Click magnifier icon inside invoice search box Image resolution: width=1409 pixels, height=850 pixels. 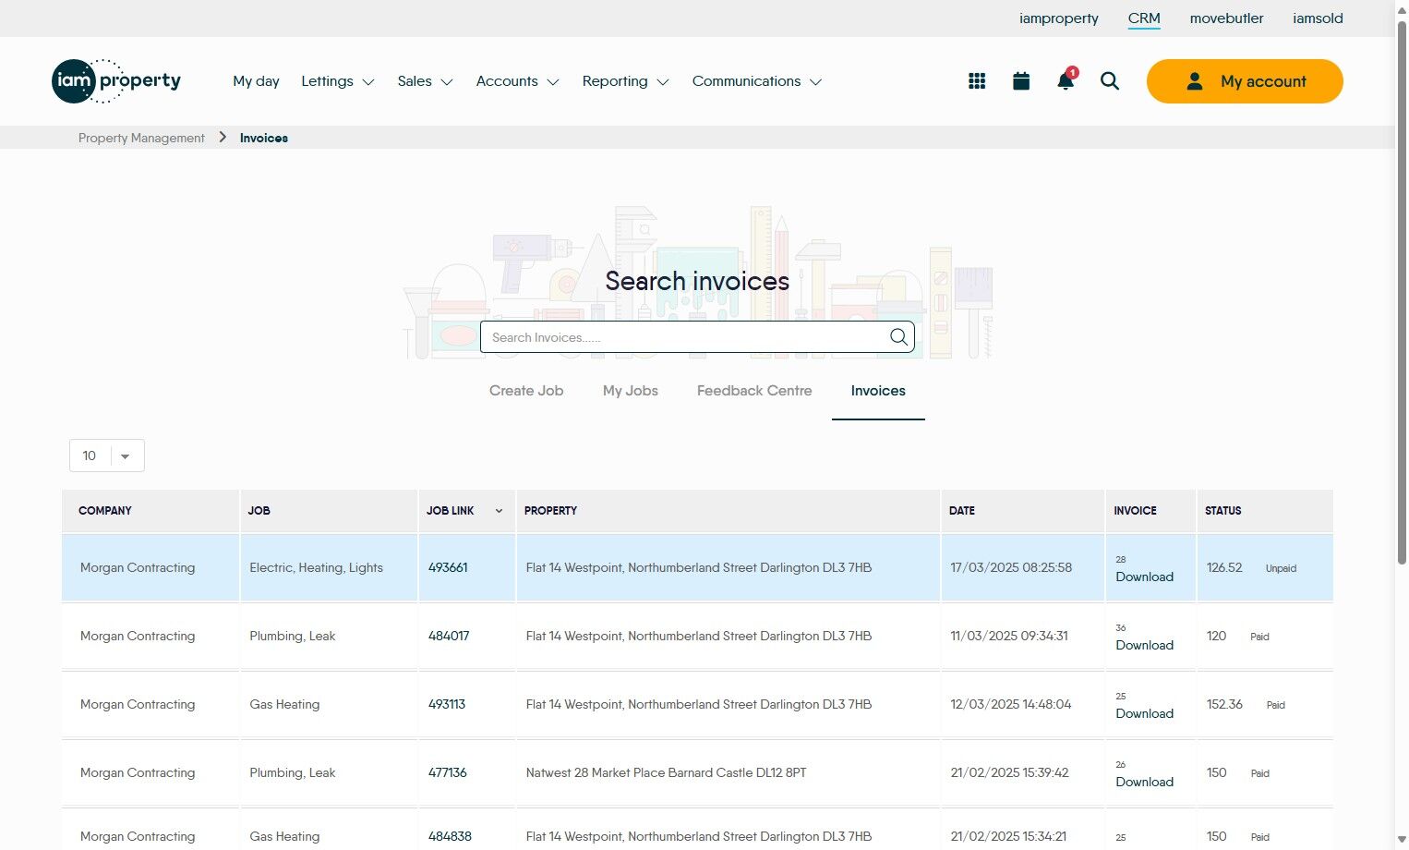[x=897, y=337]
